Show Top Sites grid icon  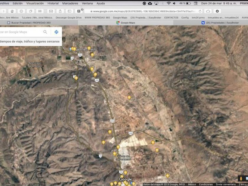tap(40, 11)
